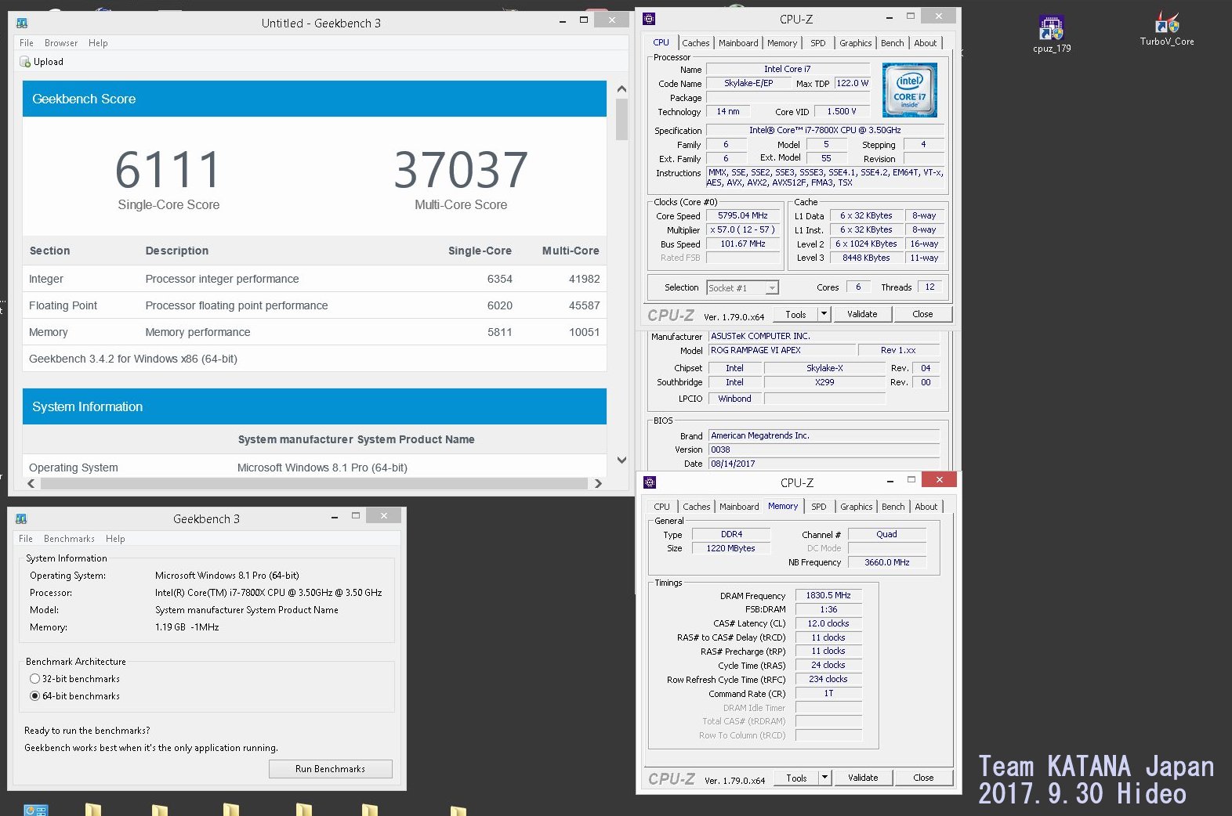Switch to Mainboard tab in Memory CPU-Z window
The height and width of the screenshot is (816, 1232).
click(x=739, y=507)
